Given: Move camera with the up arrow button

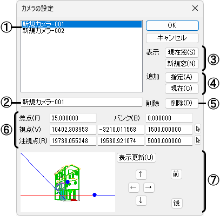Looking at the screenshot, I should [141, 174].
